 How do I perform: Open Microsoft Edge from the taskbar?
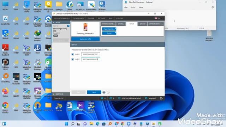tap(97, 124)
